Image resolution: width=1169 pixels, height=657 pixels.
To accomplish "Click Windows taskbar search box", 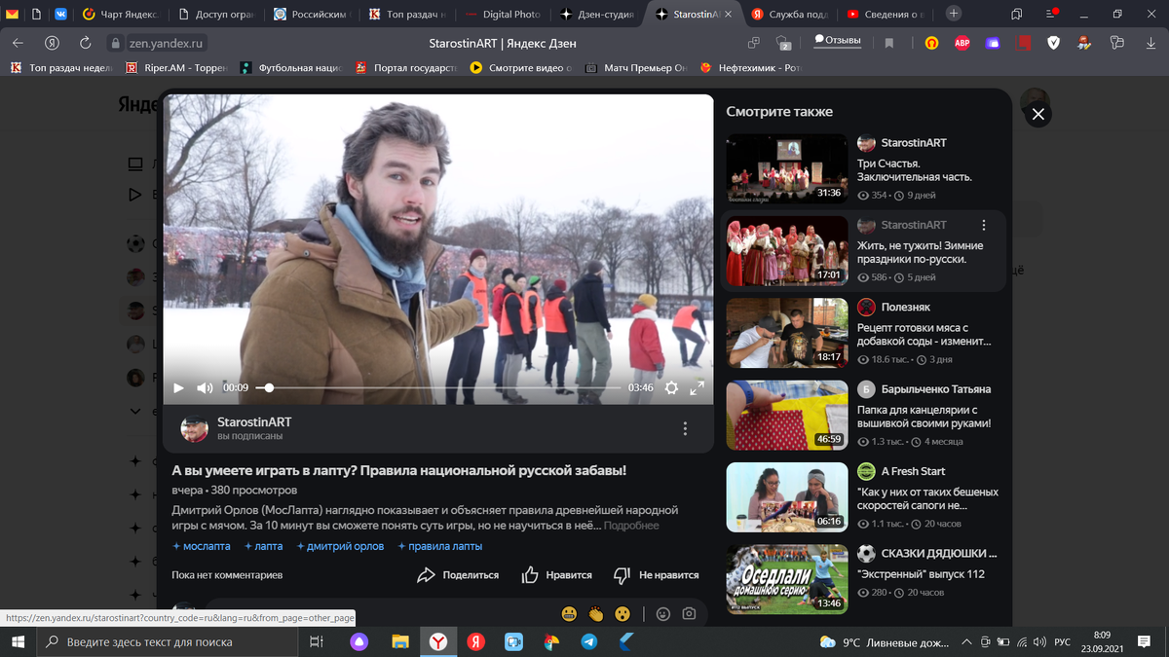I will [170, 641].
